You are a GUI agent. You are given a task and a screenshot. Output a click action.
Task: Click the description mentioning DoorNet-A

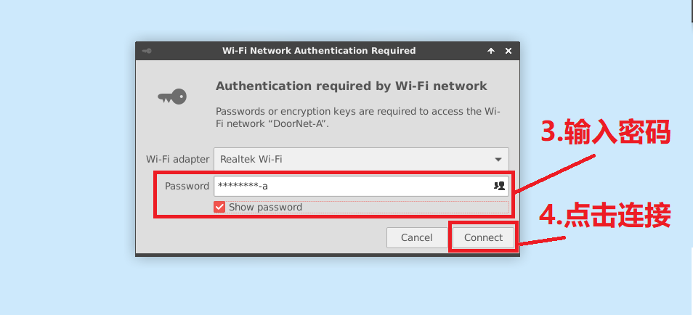[358, 118]
